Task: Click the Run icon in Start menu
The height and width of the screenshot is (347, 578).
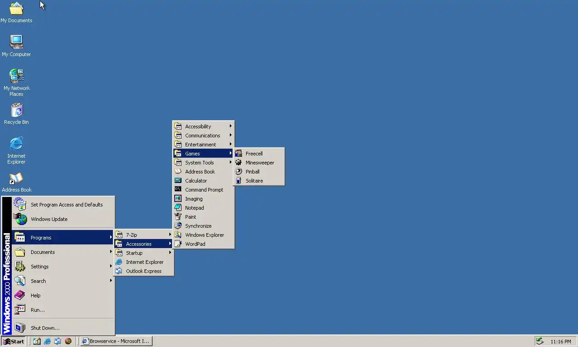Action: pos(20,310)
